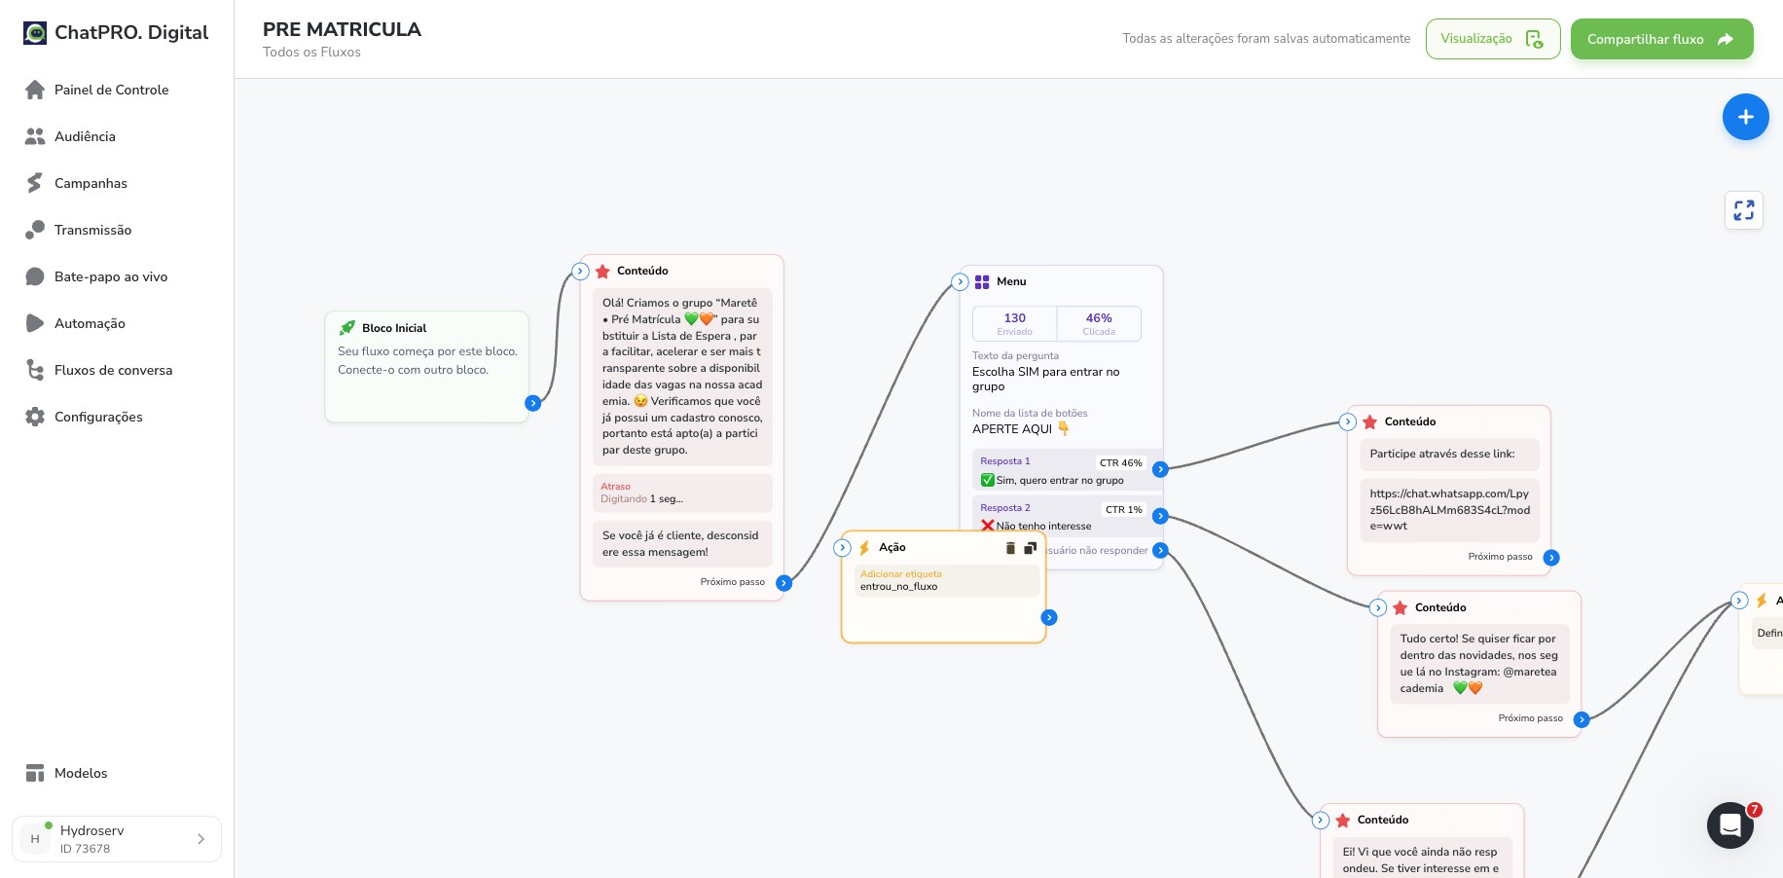Click Compartilhar fluxo button

(x=1661, y=39)
